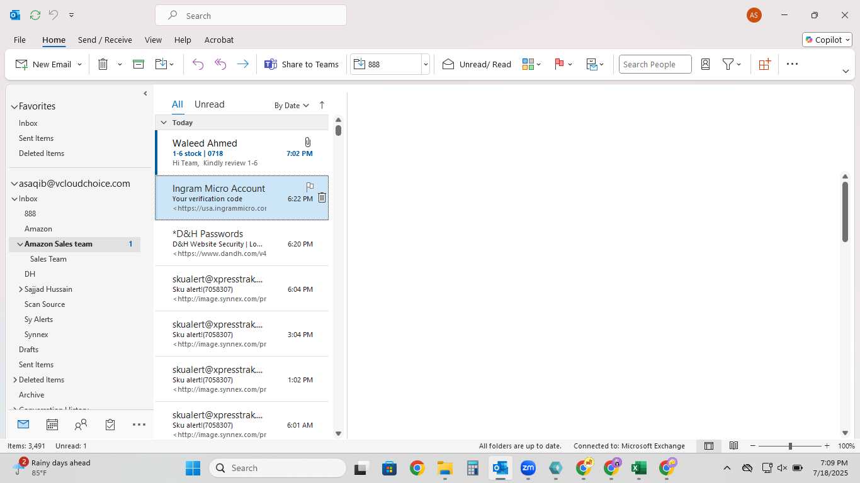Open the Delete options dropdown arrow
The width and height of the screenshot is (860, 483).
pyautogui.click(x=120, y=64)
